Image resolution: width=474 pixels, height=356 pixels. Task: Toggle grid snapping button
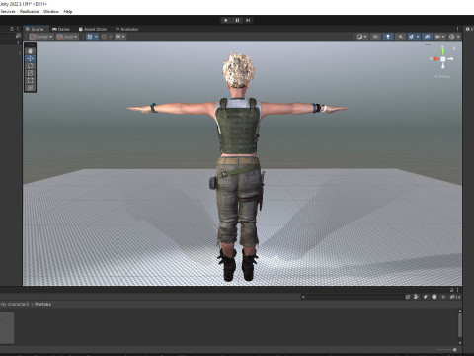[105, 37]
